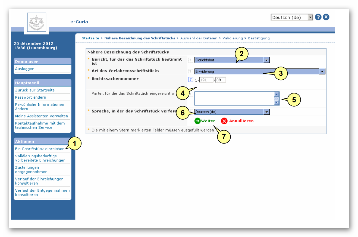
Task: Click Startseite in the breadcrumb
Action: (90, 38)
